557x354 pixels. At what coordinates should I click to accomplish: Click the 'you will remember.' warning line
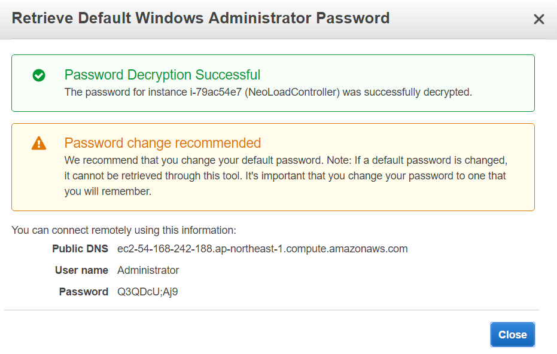coord(108,191)
